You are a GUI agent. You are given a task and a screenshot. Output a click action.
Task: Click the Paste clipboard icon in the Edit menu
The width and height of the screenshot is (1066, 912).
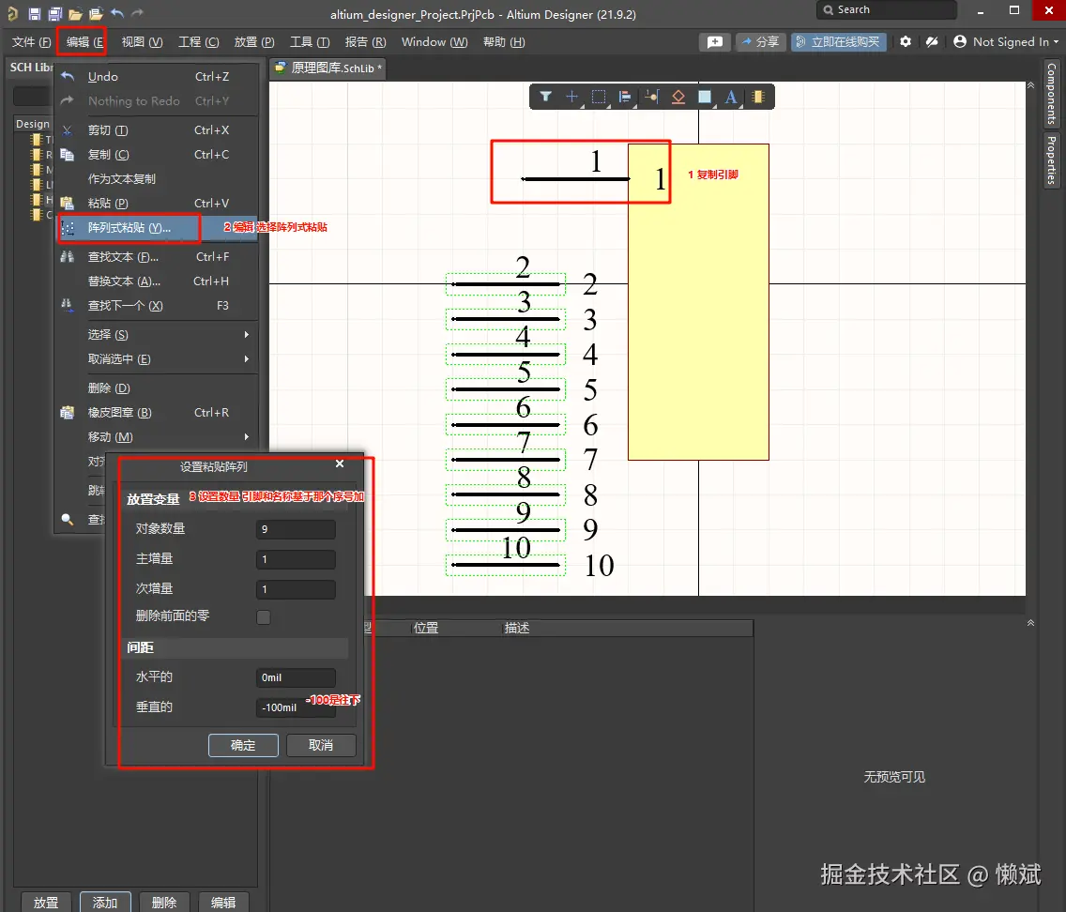(x=67, y=204)
